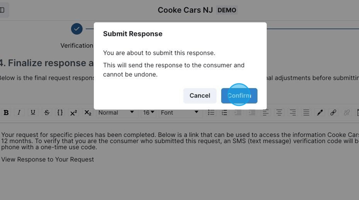Apply Underline formatting
This screenshot has width=359, height=200.
point(33,113)
